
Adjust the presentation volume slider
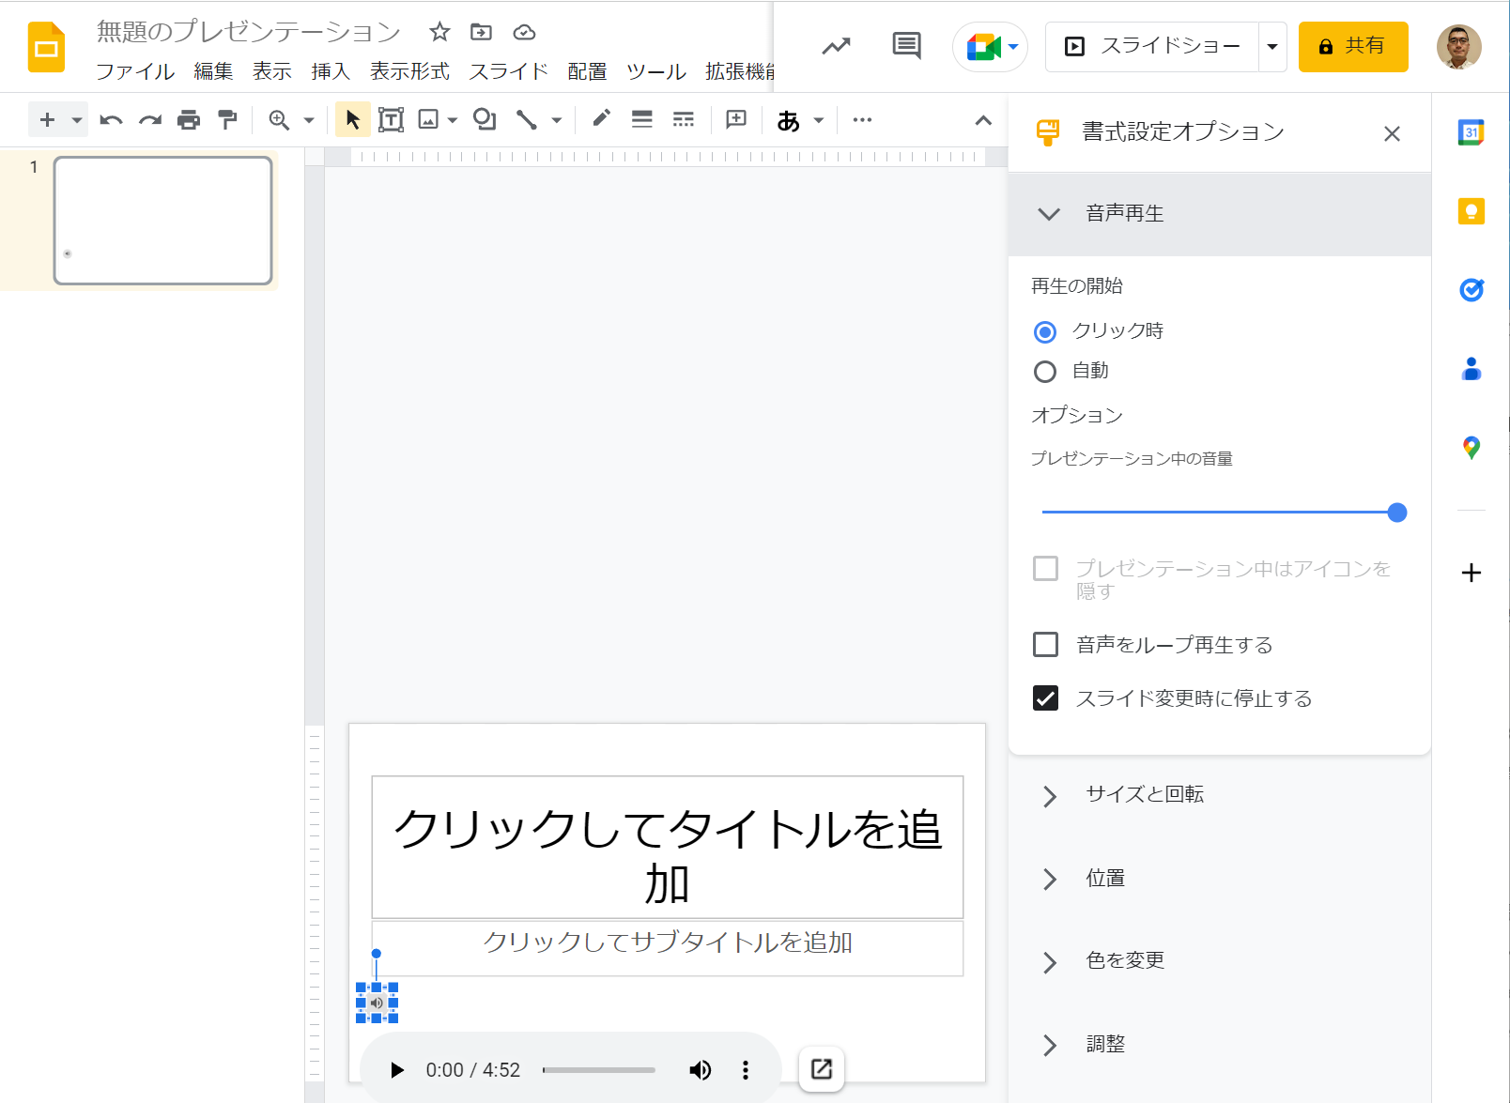coord(1397,512)
